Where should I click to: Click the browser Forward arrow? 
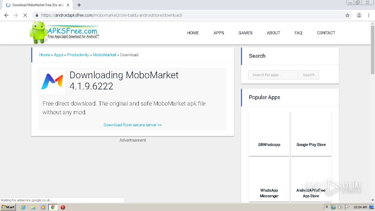point(16,15)
